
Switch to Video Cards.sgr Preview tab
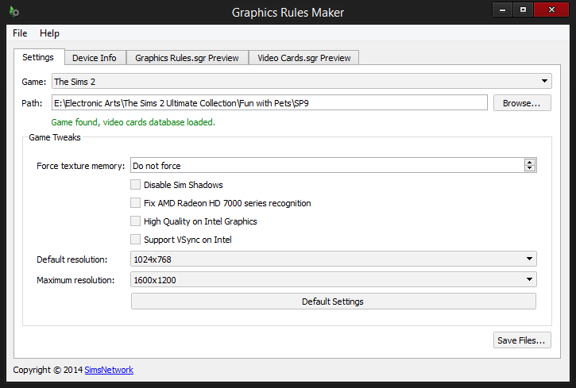[303, 58]
